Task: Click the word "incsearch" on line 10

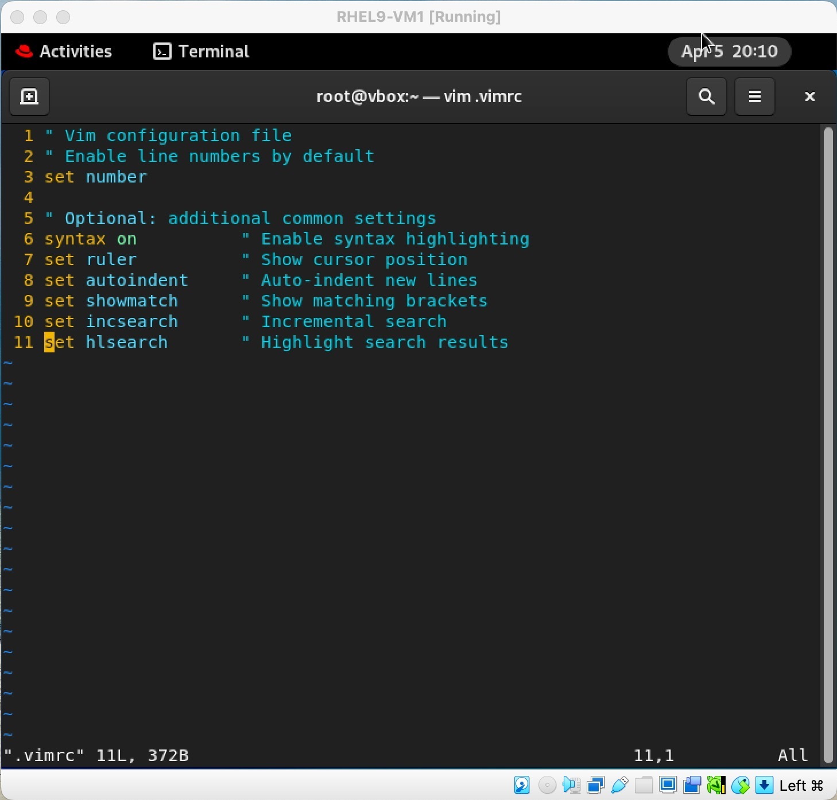Action: click(132, 321)
